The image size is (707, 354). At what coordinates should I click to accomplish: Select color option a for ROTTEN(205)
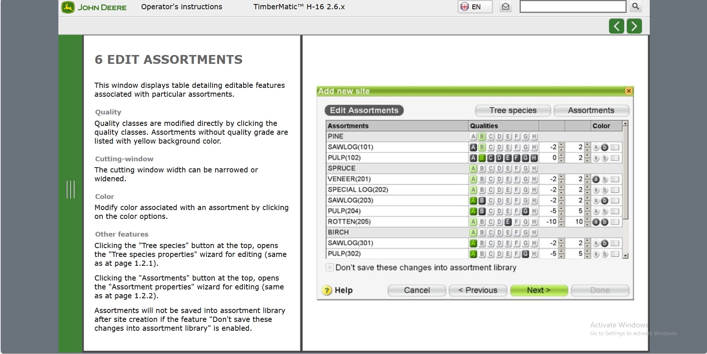coord(596,222)
